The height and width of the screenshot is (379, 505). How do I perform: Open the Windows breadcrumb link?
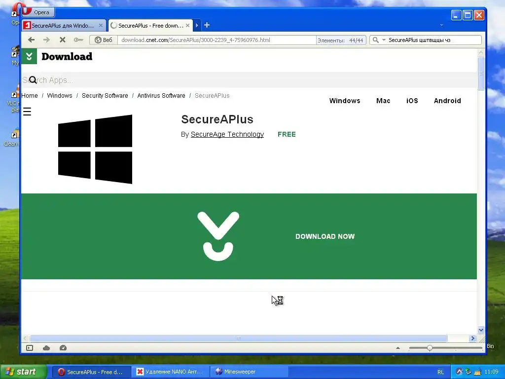tap(60, 96)
